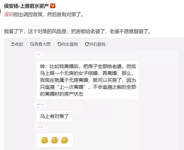Screen dimensions: 184x150
Task: Click the middle smirking emoji
Action: [55, 140]
